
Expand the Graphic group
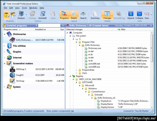pos(5,52)
